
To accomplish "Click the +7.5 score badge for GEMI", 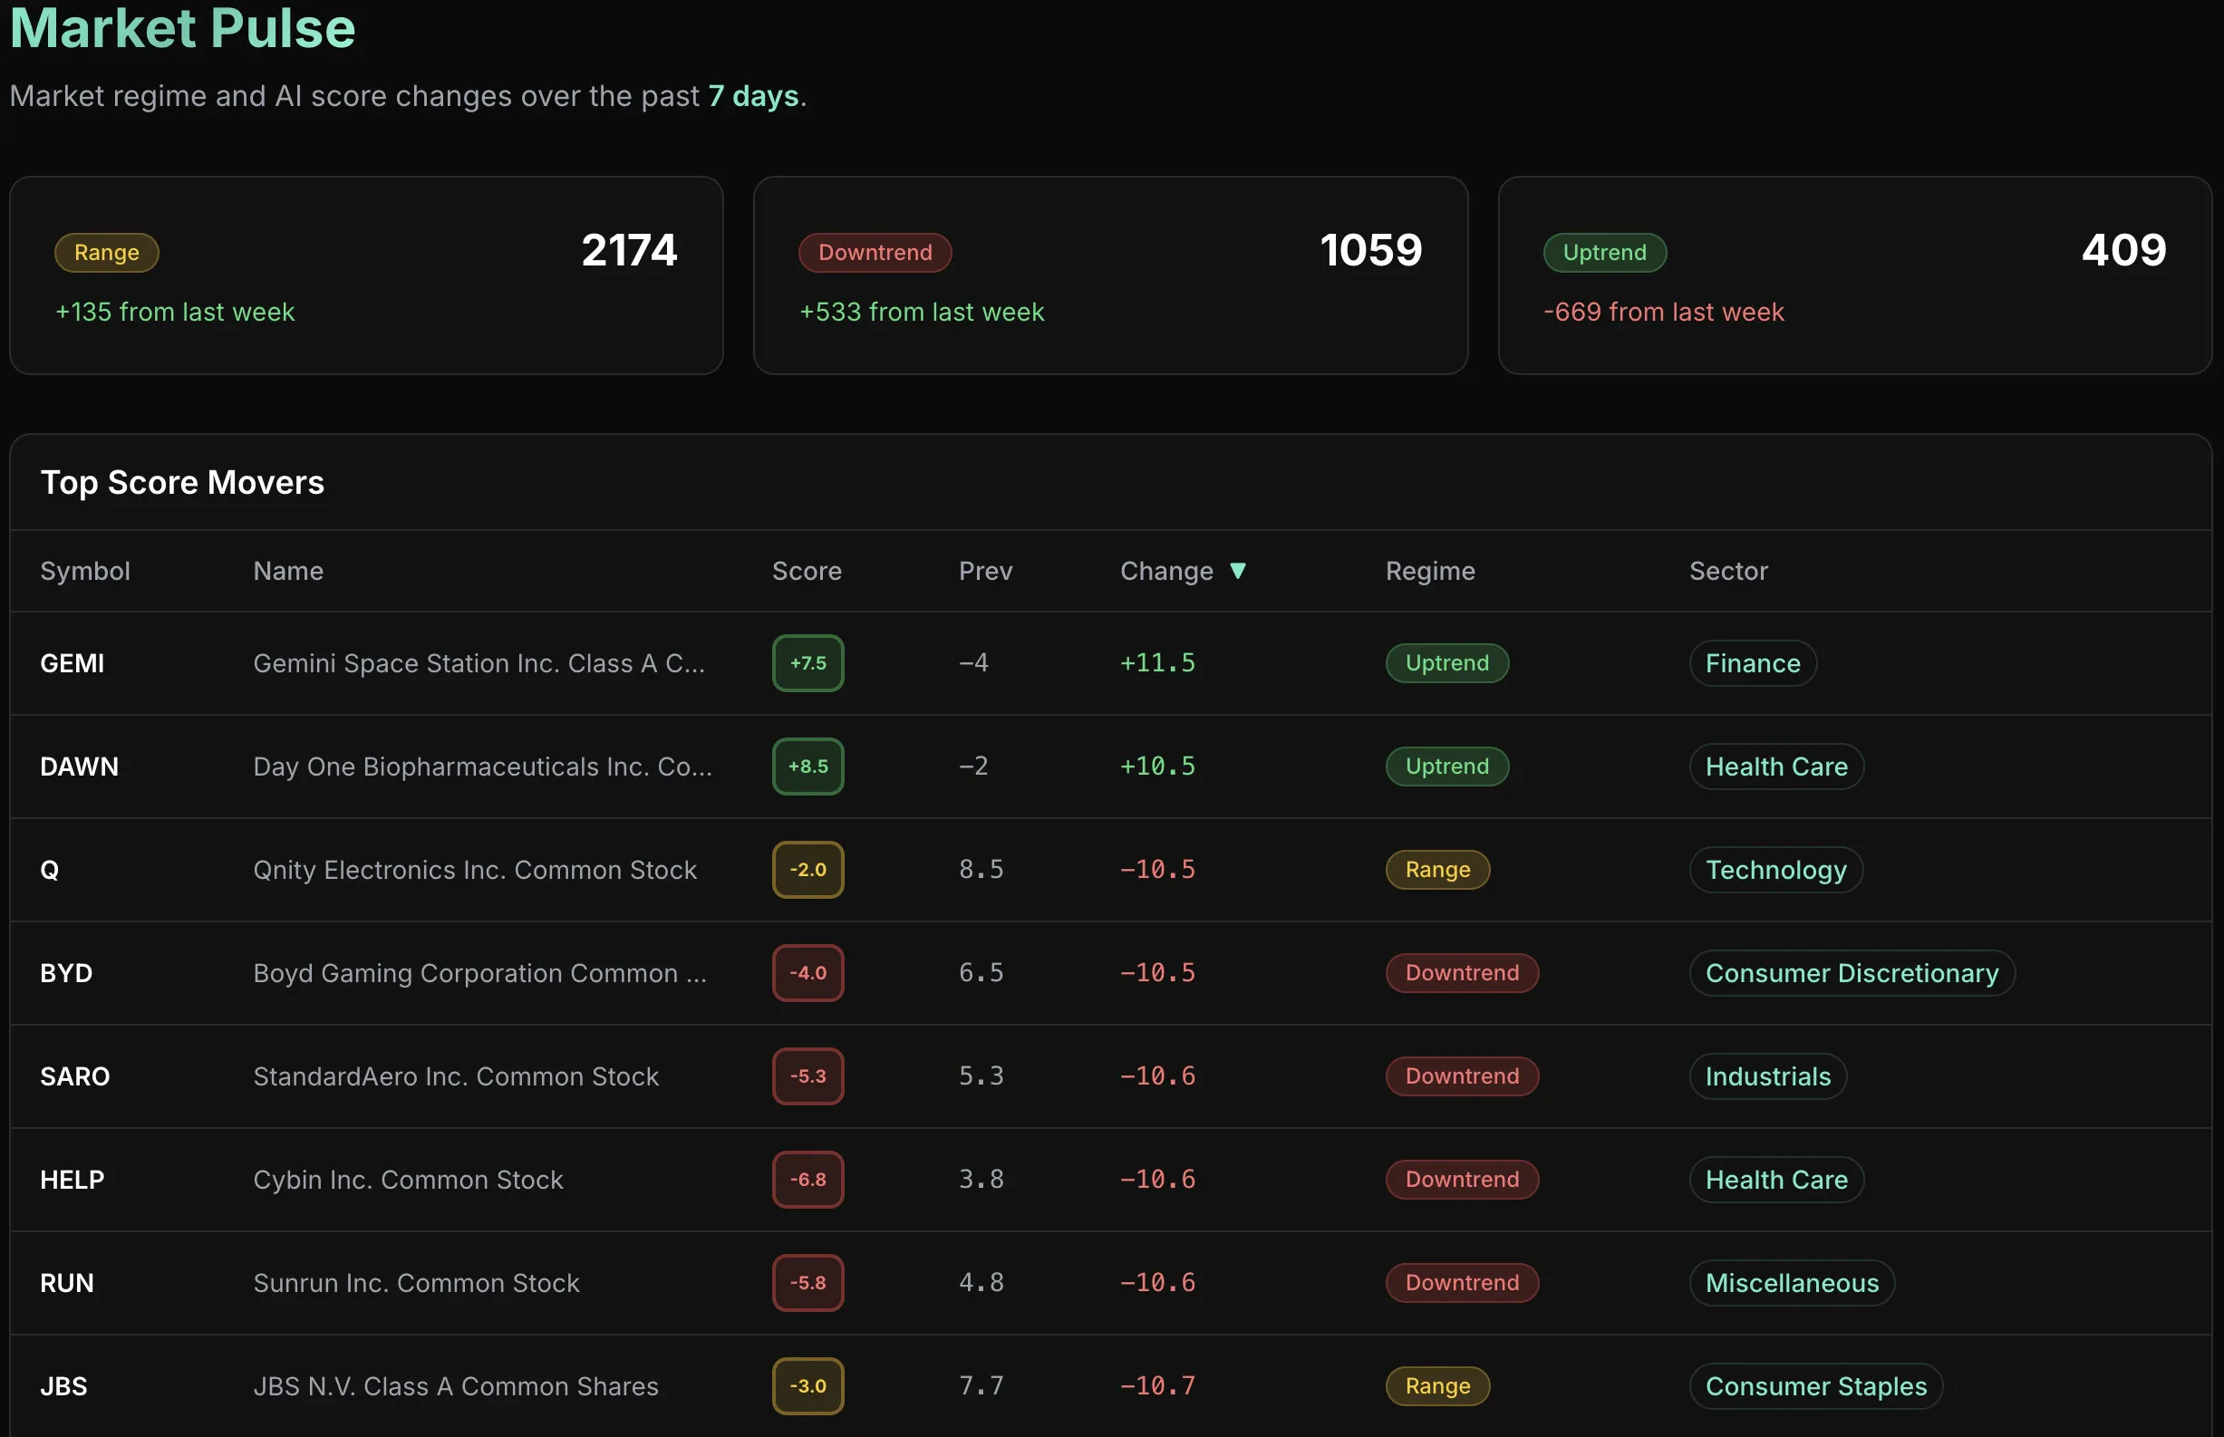I will [807, 663].
